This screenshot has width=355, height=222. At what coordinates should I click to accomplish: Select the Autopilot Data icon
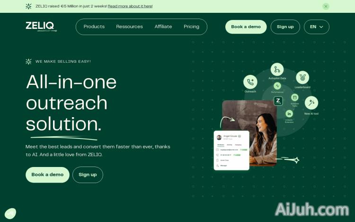pos(277,69)
